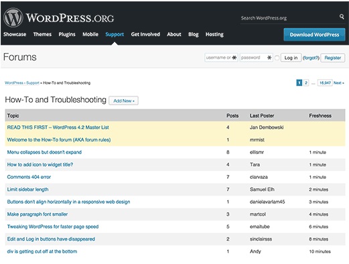This screenshot has height=264, width=349.
Task: Add New topic button
Action: [123, 101]
